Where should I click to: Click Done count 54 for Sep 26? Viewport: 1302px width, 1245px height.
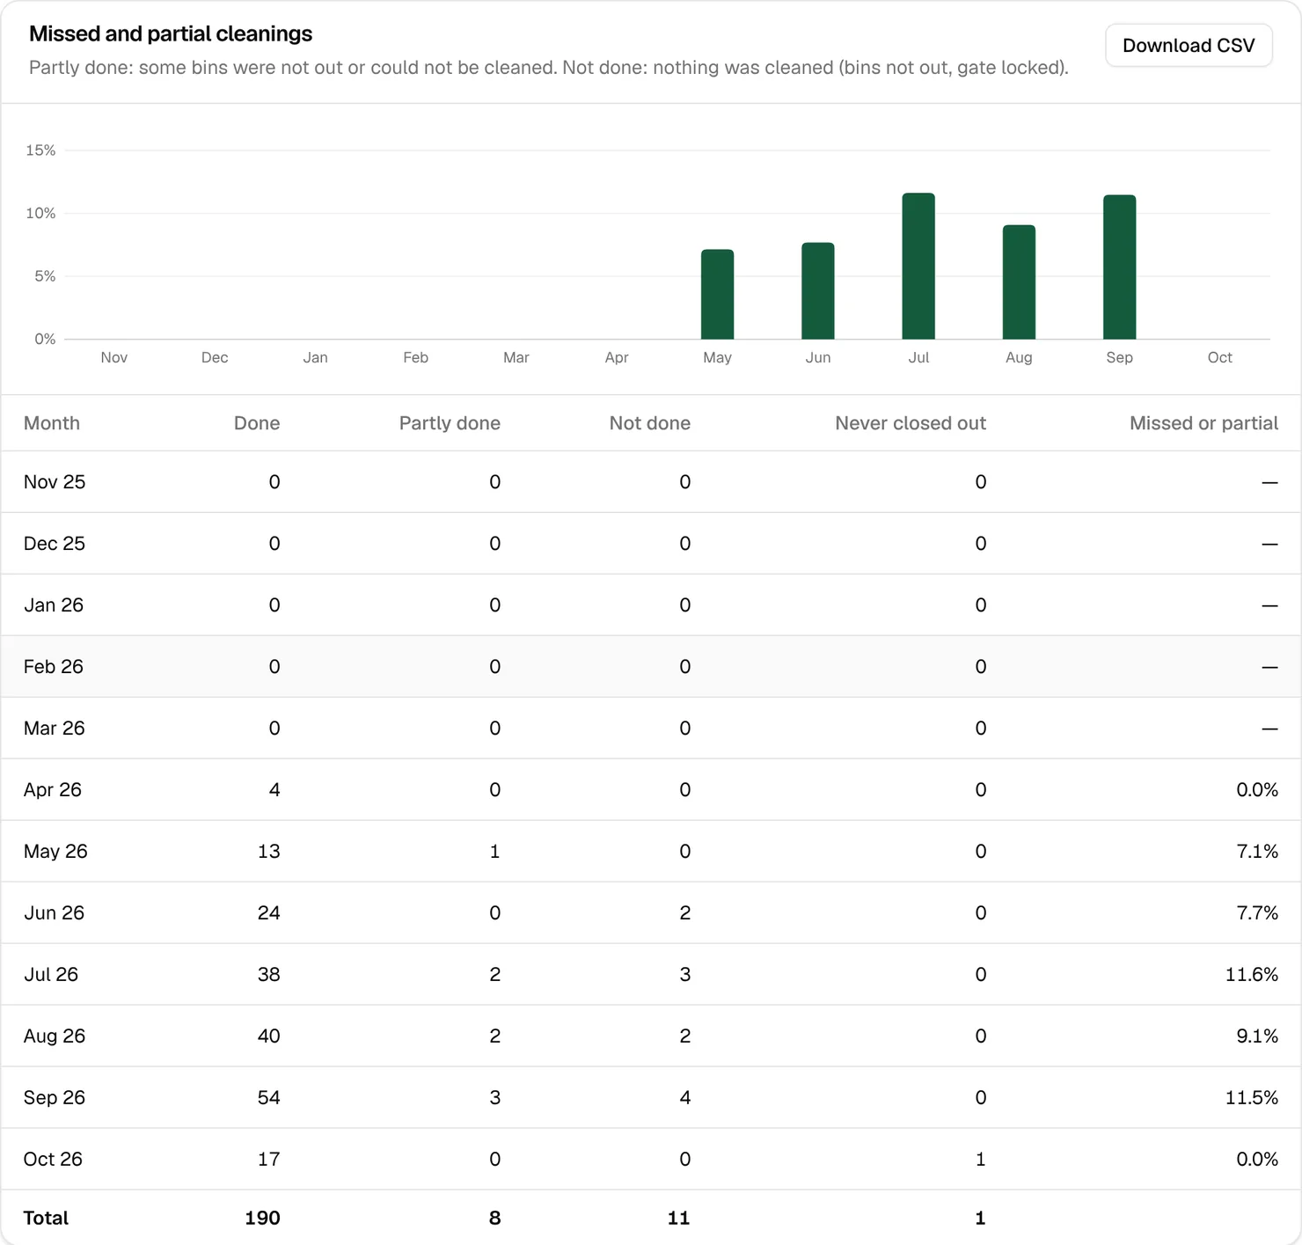click(269, 1098)
